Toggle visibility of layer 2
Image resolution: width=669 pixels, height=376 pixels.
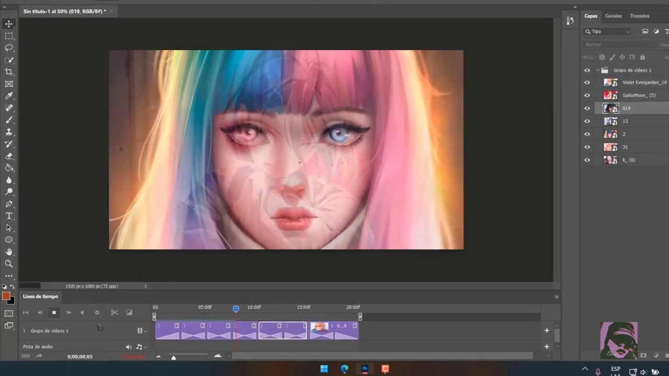587,134
